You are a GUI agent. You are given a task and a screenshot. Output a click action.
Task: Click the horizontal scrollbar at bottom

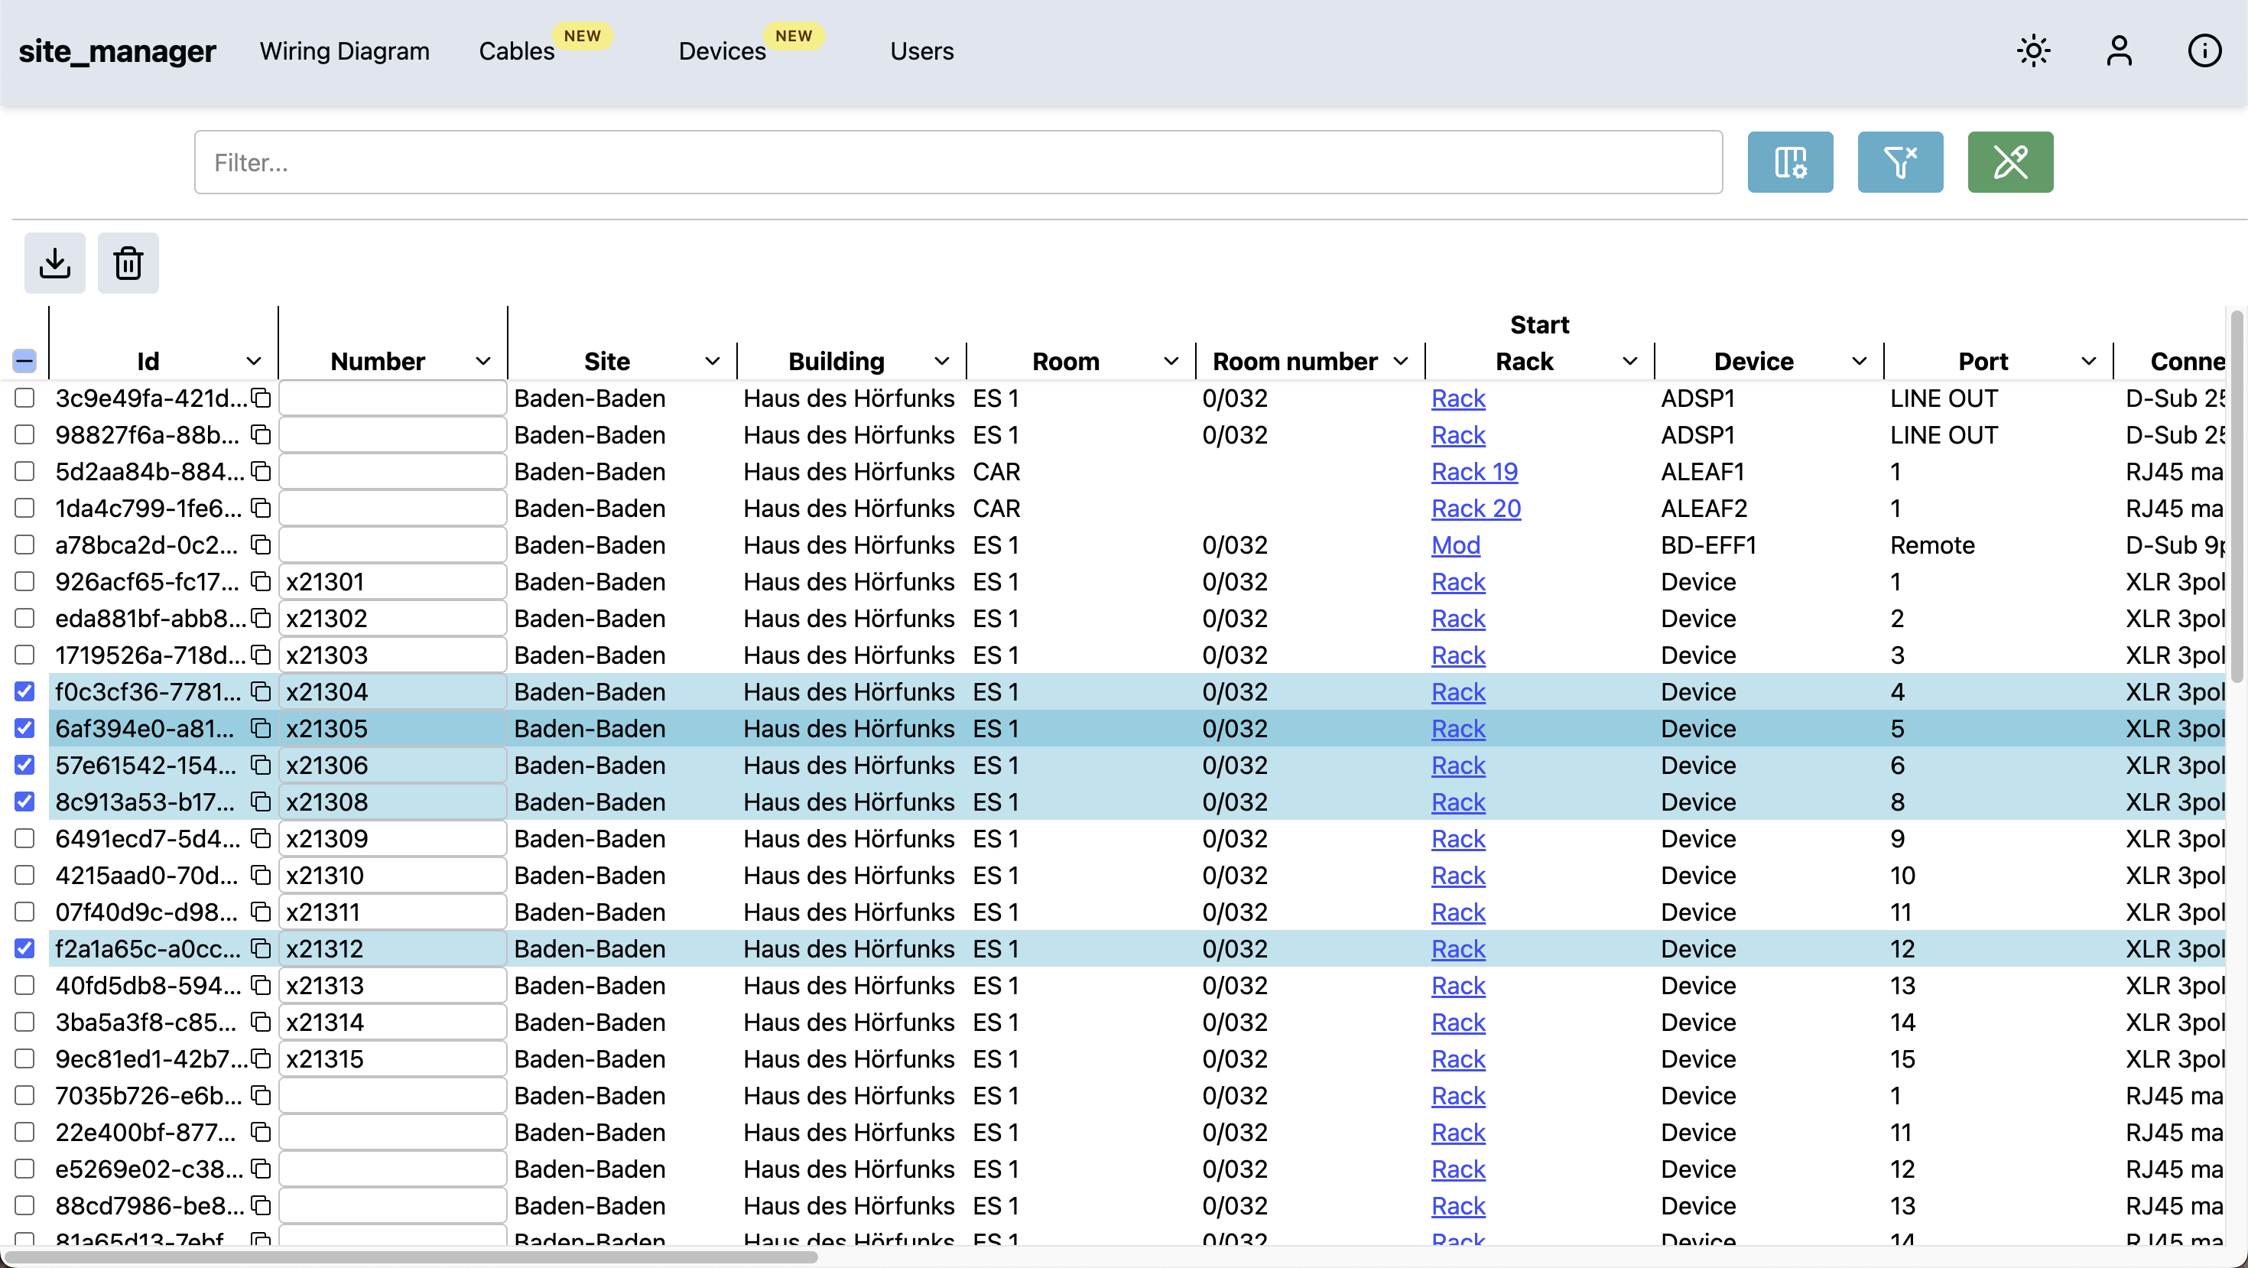coord(410,1257)
